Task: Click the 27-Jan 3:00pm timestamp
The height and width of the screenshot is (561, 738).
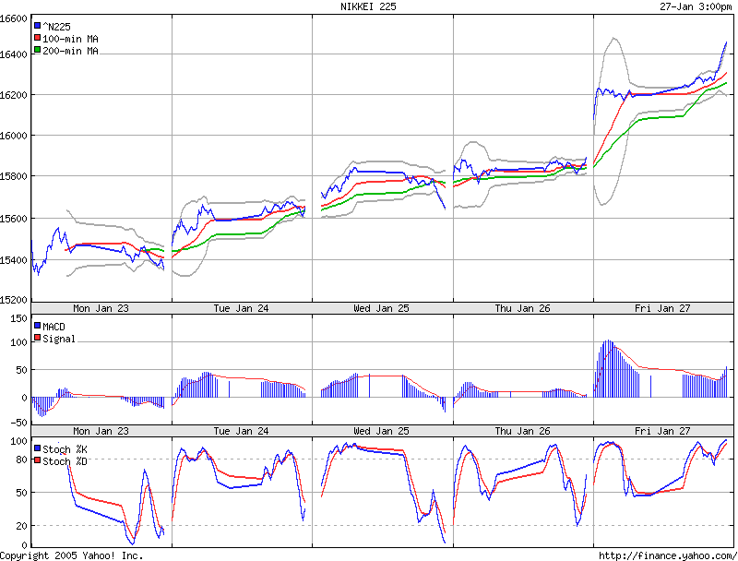Action: (x=696, y=6)
